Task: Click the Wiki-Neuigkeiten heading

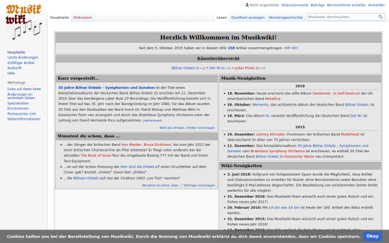Action: [x=241, y=166]
